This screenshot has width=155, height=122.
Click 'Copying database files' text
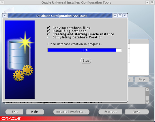(71, 28)
